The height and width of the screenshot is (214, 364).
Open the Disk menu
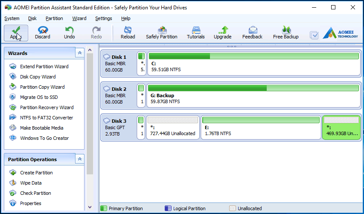[x=32, y=18]
